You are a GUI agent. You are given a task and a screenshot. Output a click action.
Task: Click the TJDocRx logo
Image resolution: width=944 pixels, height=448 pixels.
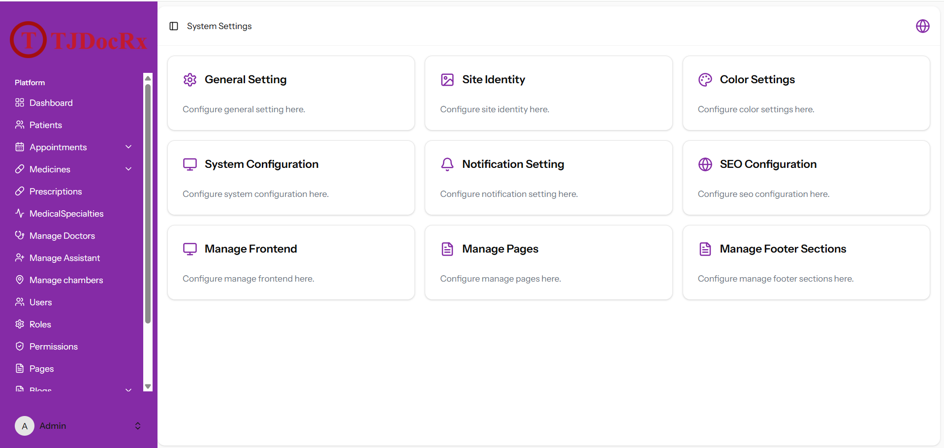click(79, 40)
